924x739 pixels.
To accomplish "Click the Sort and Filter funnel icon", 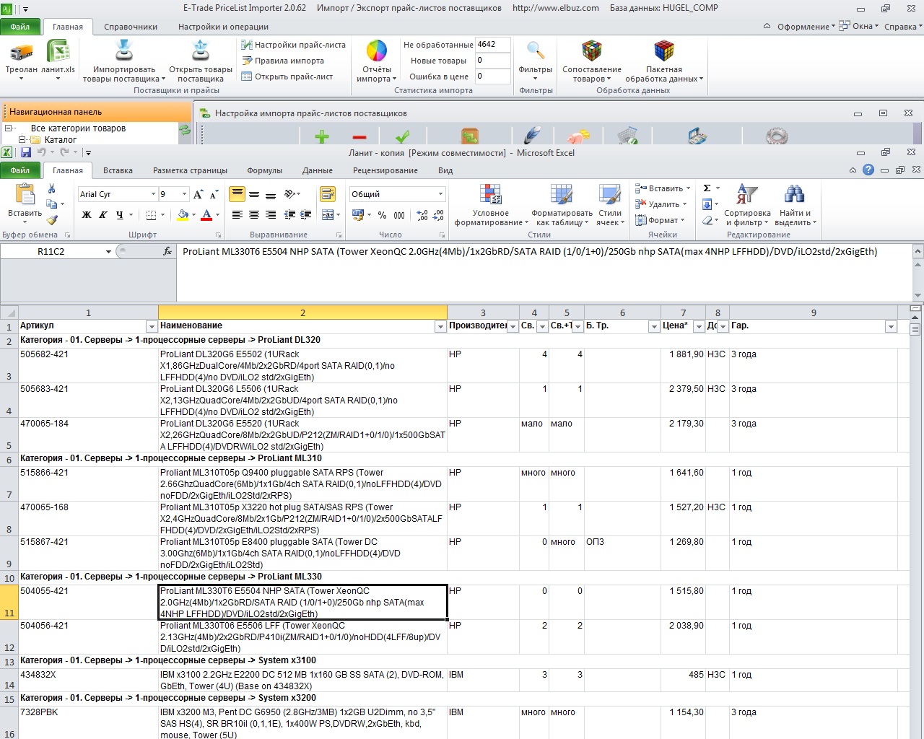I will pos(746,195).
